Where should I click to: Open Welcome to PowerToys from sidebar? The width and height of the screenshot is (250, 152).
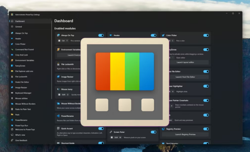30,130
